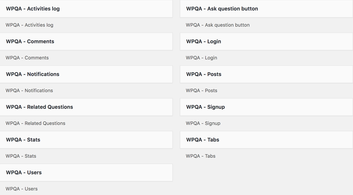The image size is (353, 195).
Task: Expand the WPQA - Related Questions widget
Action: [x=86, y=107]
